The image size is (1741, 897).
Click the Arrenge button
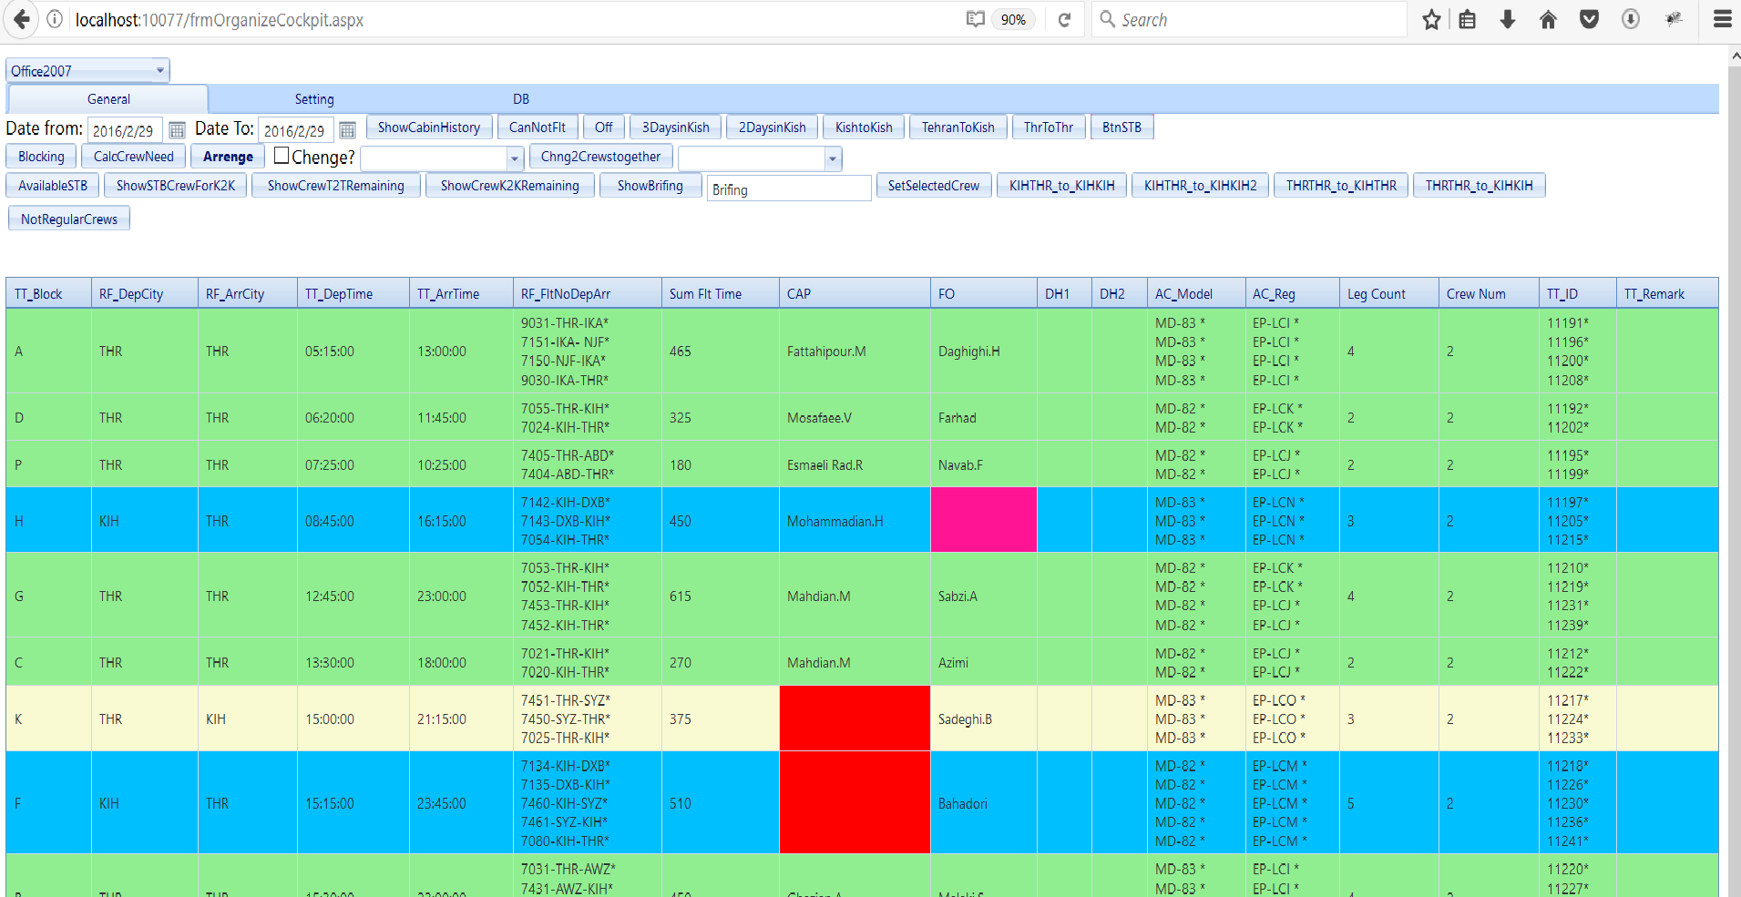(x=228, y=157)
